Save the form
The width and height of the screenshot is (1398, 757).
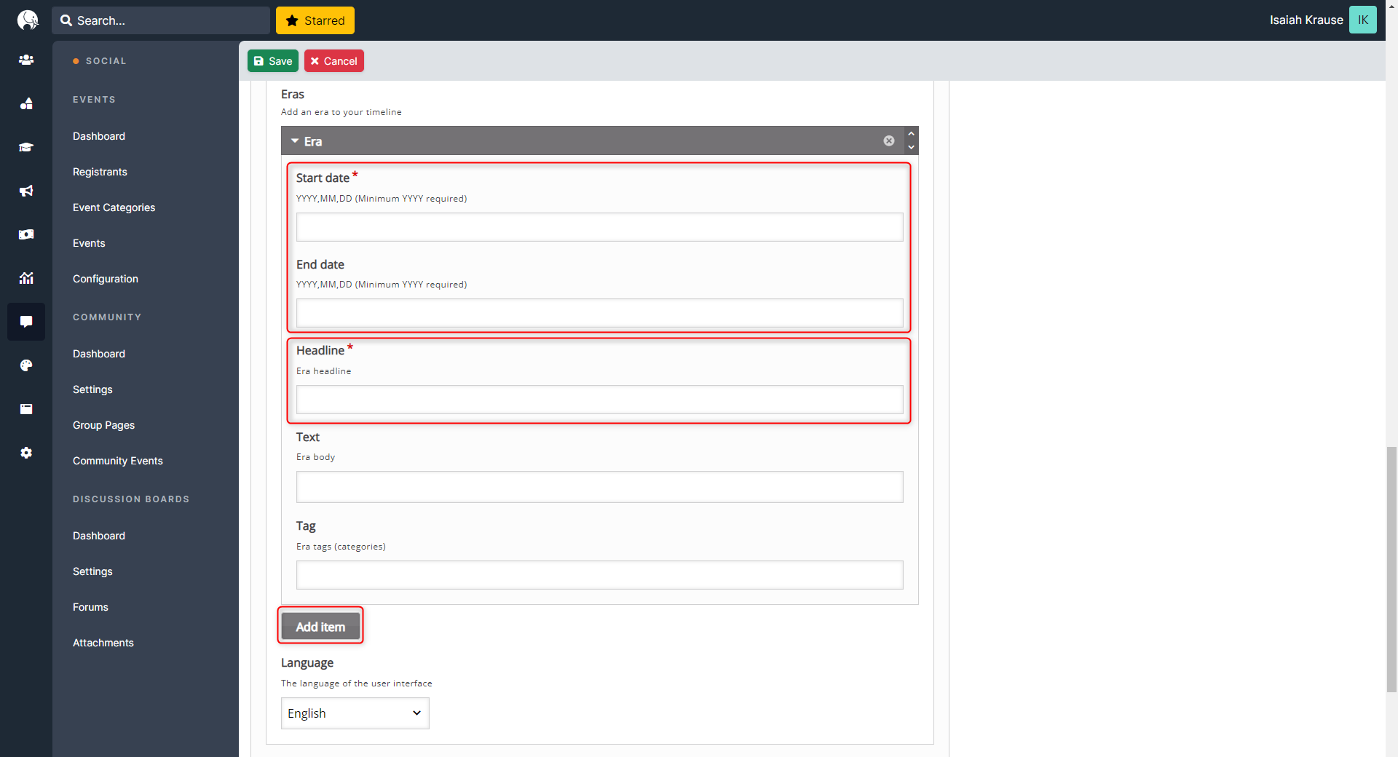click(273, 61)
